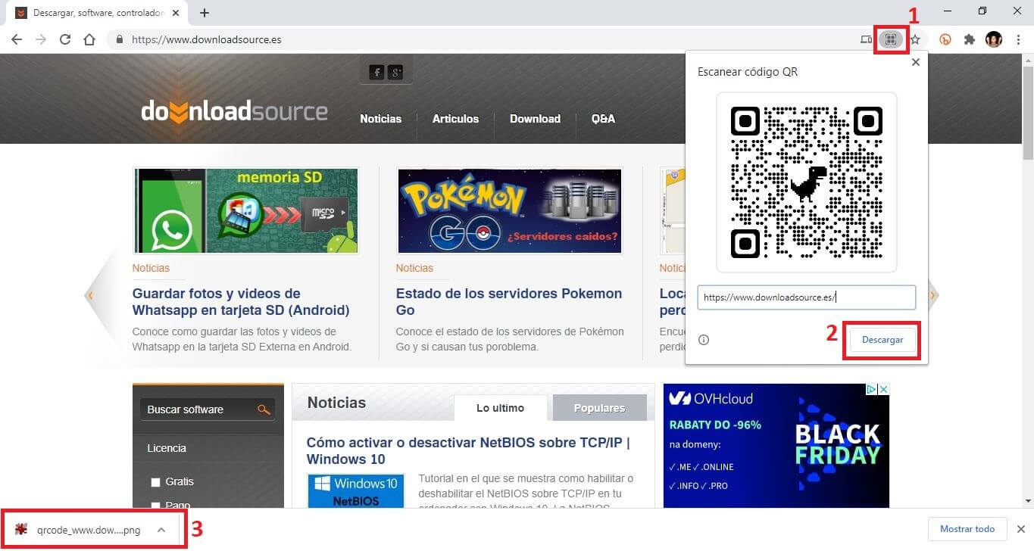The image size is (1034, 551).
Task: Close the QR code popup
Action: [x=916, y=62]
